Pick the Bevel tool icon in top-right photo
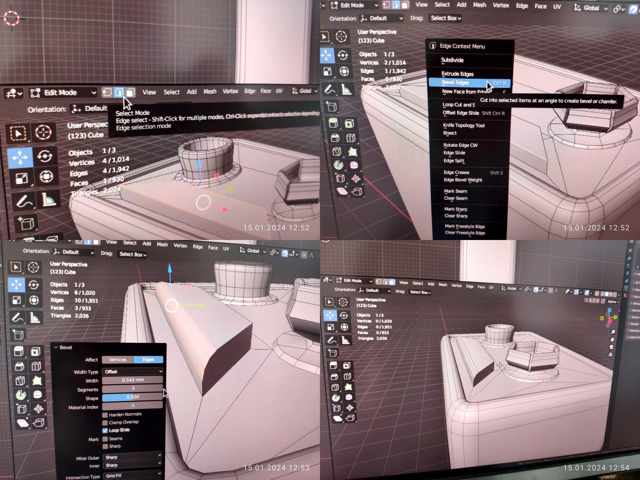This screenshot has width=640, height=480. coord(335,138)
